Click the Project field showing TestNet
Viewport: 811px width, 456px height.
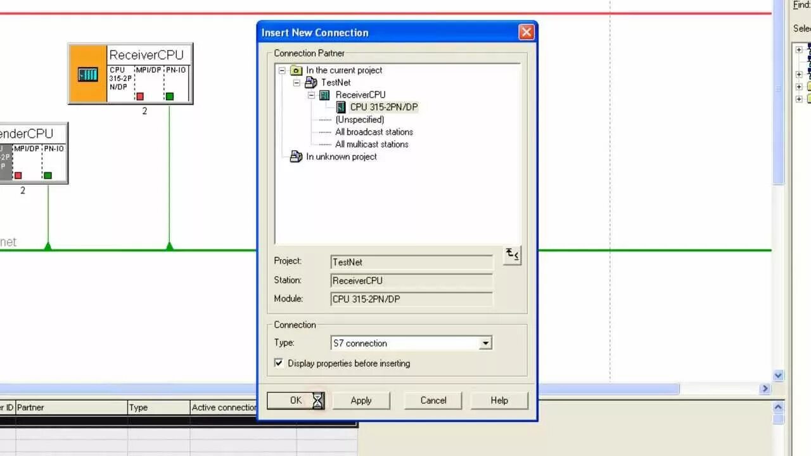(412, 262)
